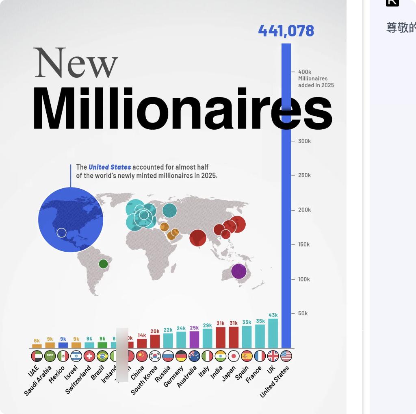
Task: Click the blue North America map circle
Action: pyautogui.click(x=71, y=220)
